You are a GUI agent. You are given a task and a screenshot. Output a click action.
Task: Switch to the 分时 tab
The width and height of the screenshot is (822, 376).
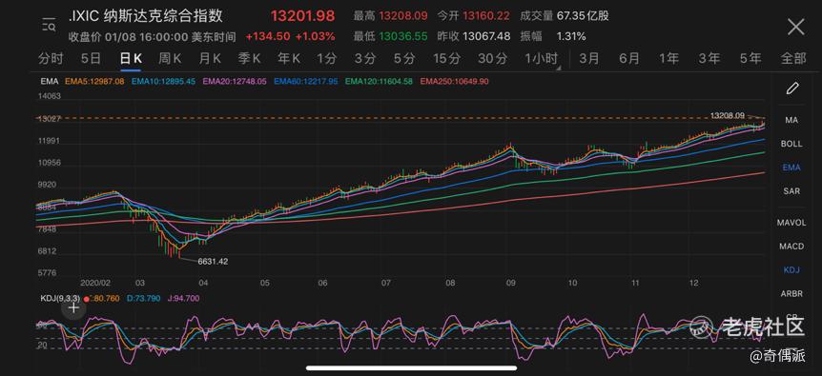pos(51,59)
